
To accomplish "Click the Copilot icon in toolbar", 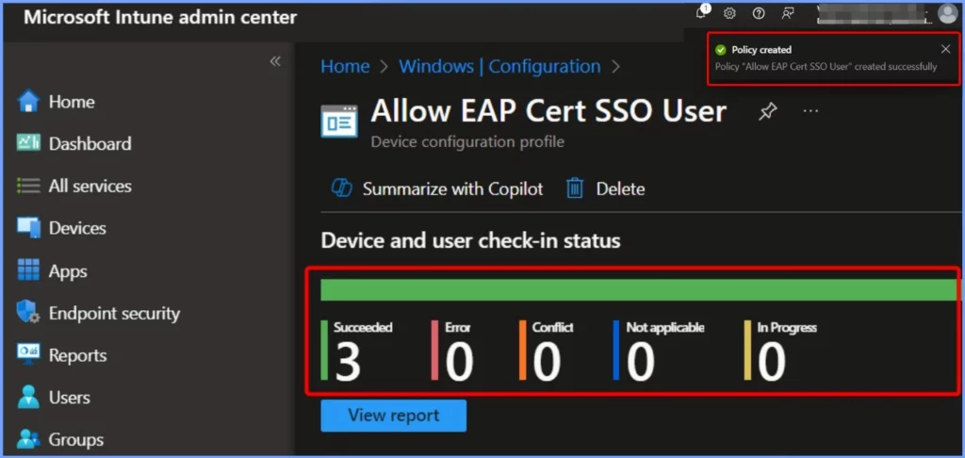I will [x=341, y=188].
